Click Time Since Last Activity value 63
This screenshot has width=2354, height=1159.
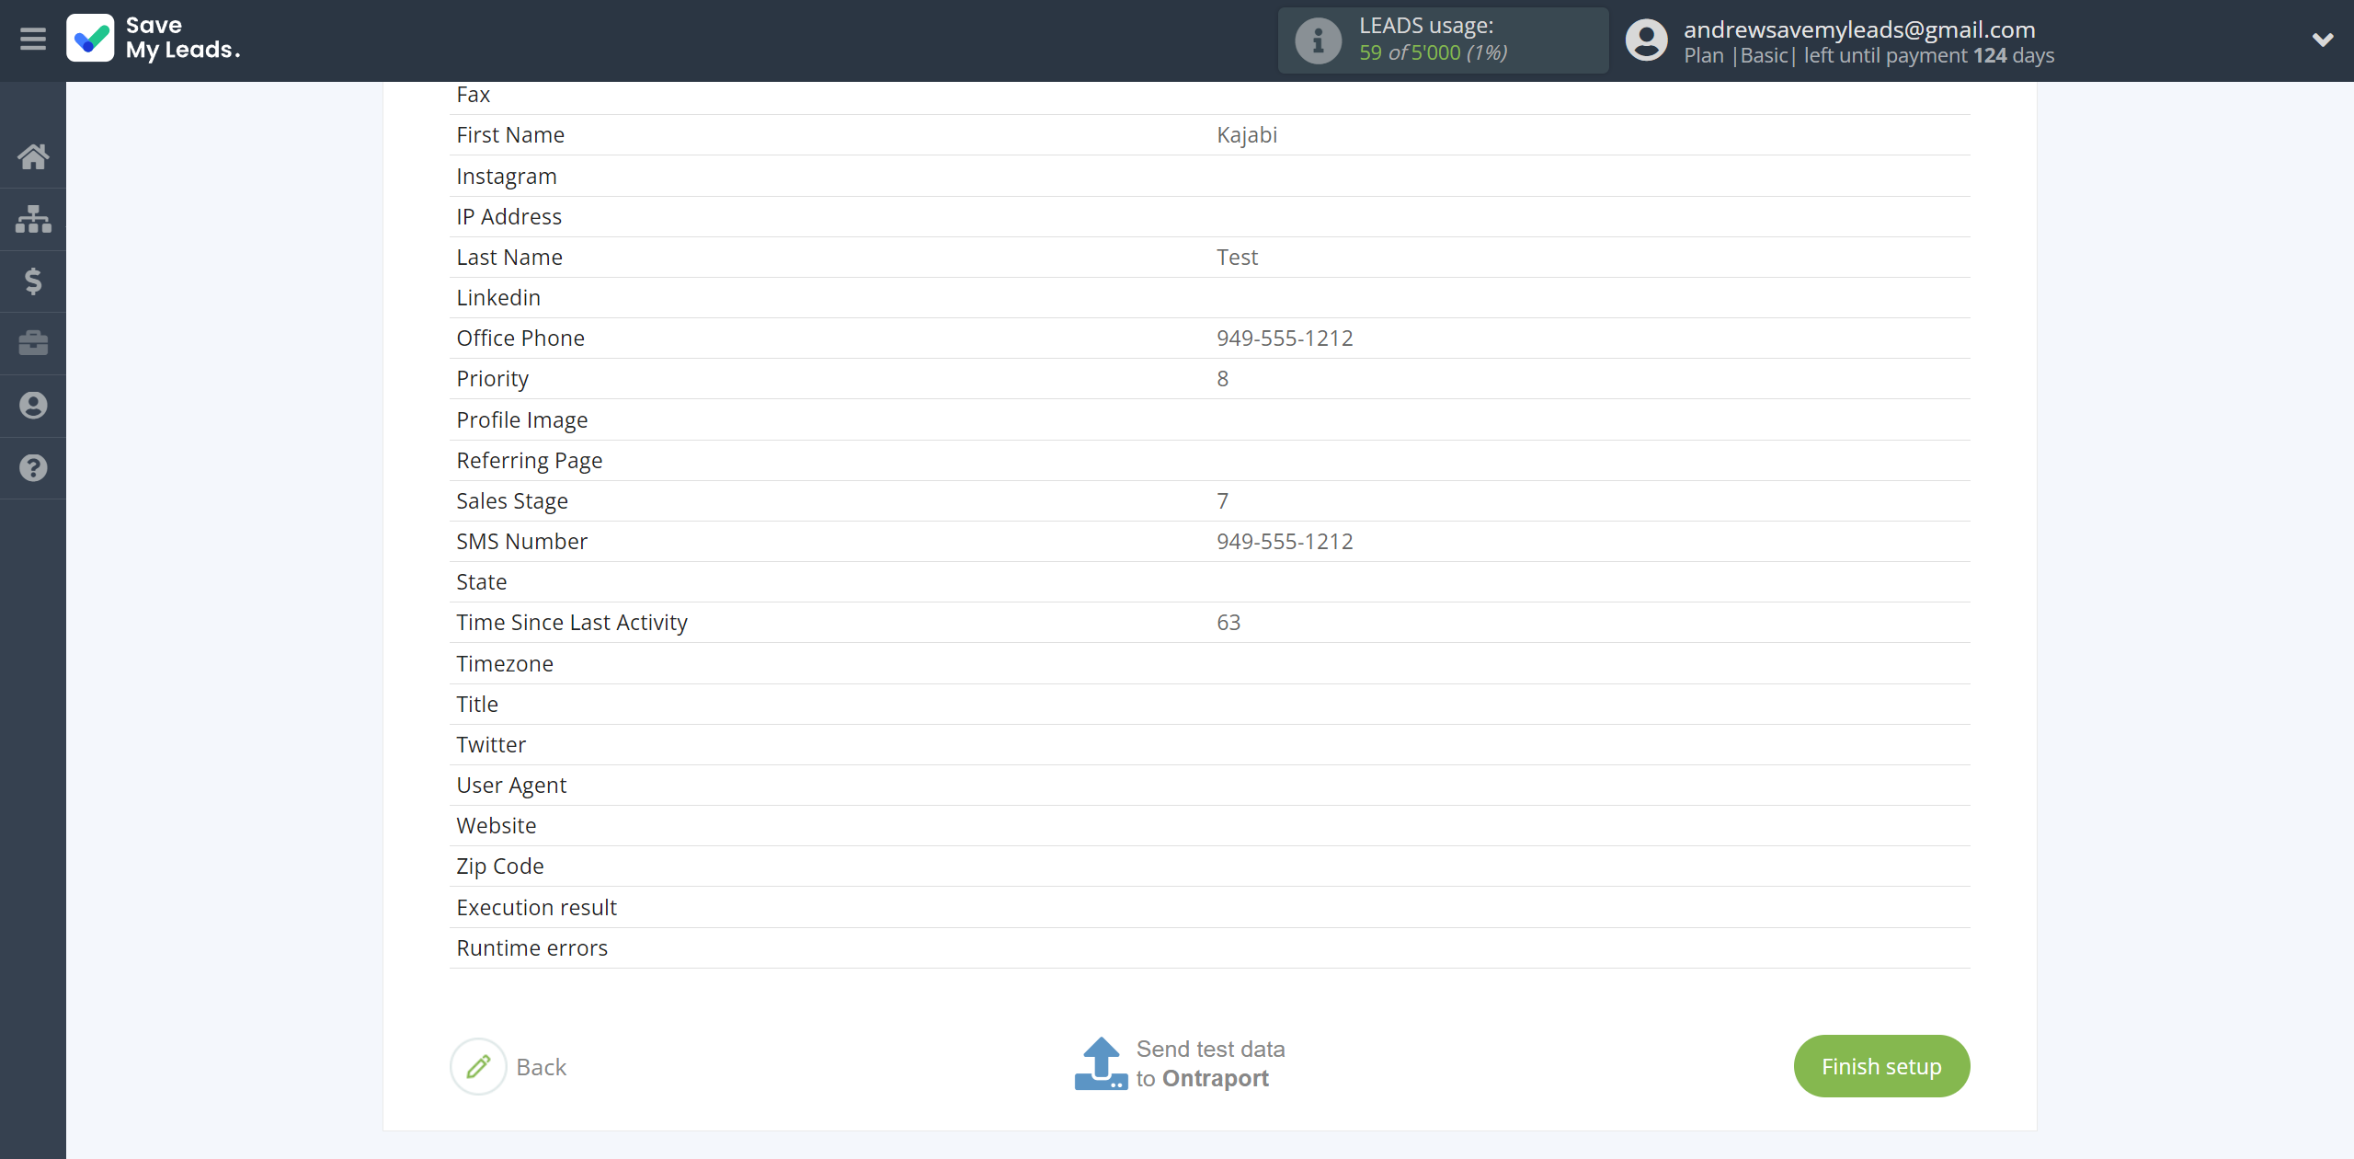coord(1228,622)
